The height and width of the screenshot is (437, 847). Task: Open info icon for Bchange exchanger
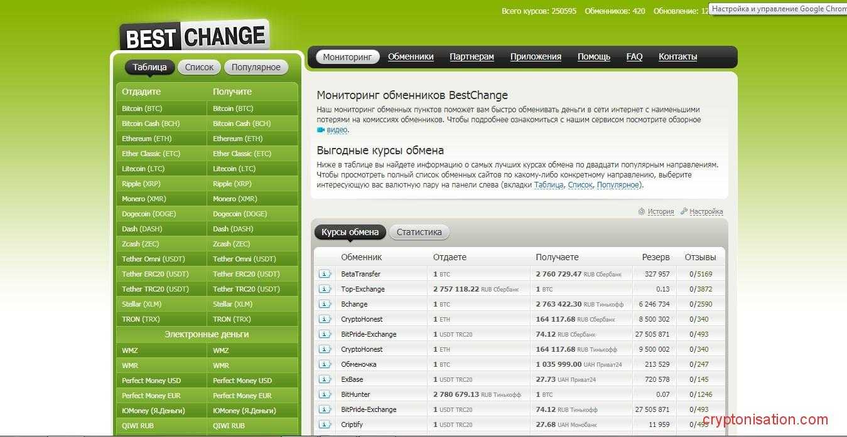point(325,304)
